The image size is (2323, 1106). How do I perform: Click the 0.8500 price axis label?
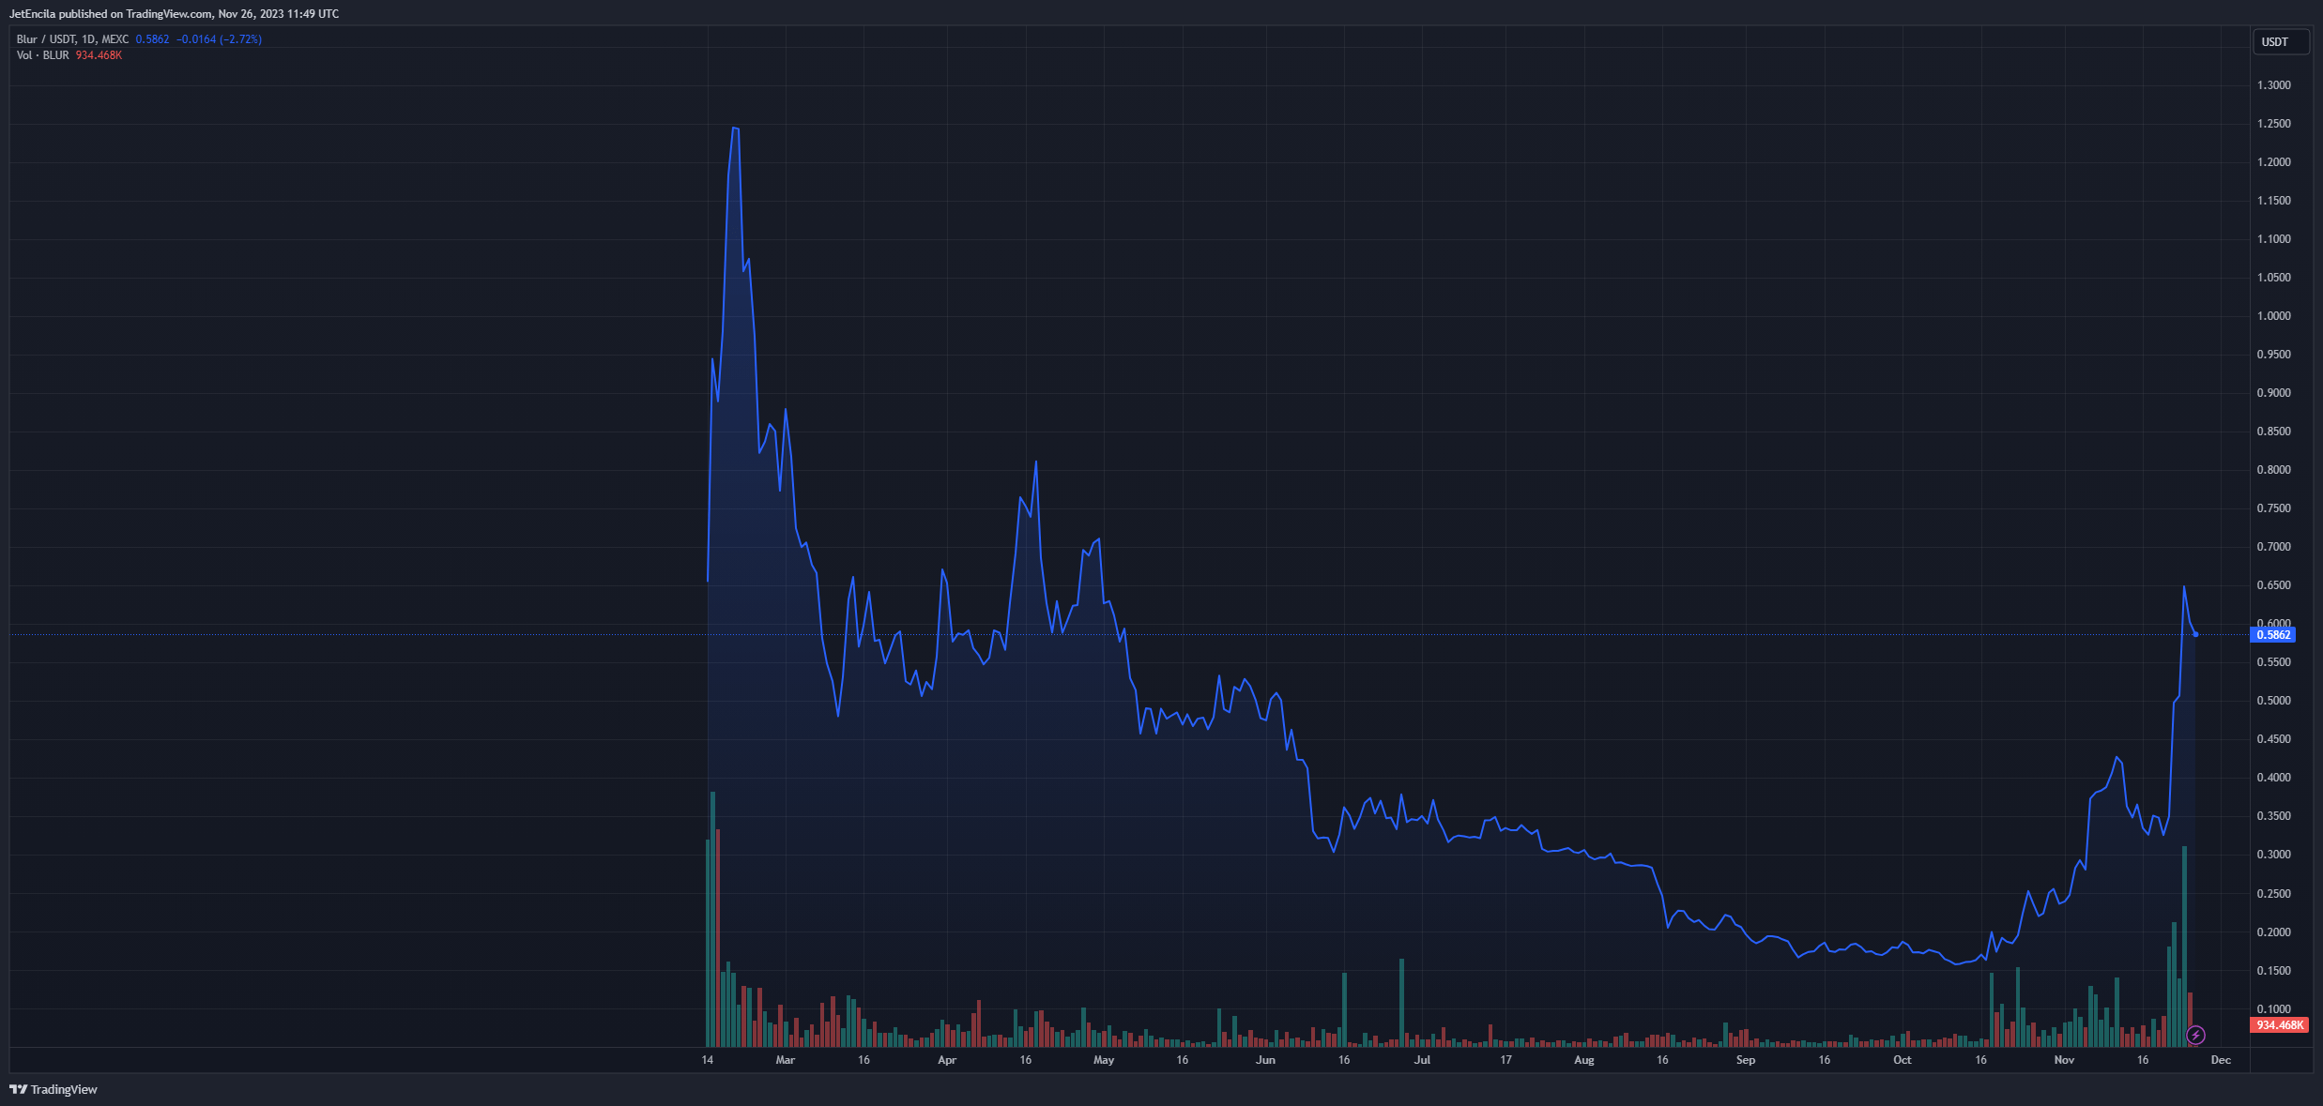[2274, 432]
